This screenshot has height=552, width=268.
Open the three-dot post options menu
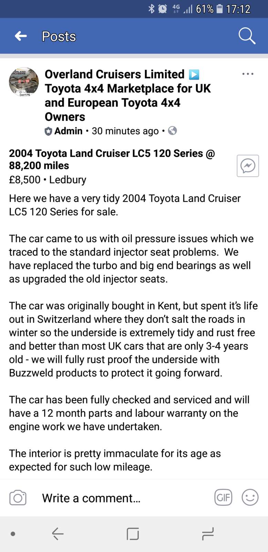tap(248, 74)
